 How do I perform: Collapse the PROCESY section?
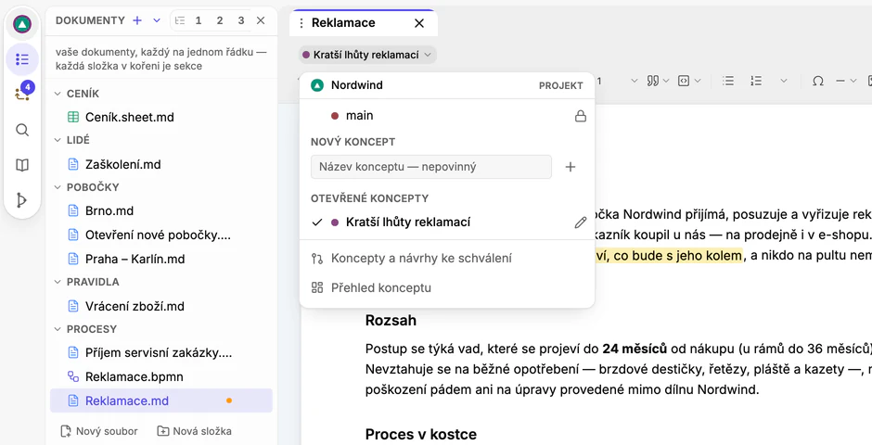pos(58,329)
